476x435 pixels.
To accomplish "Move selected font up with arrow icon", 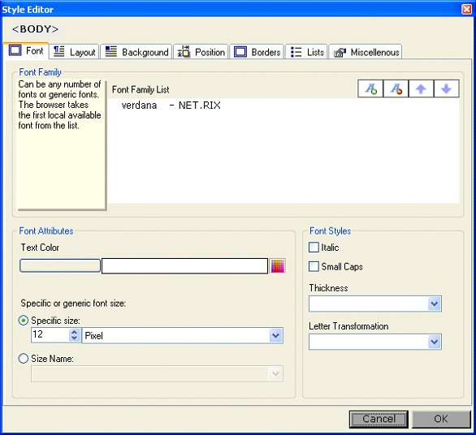I will click(x=421, y=89).
